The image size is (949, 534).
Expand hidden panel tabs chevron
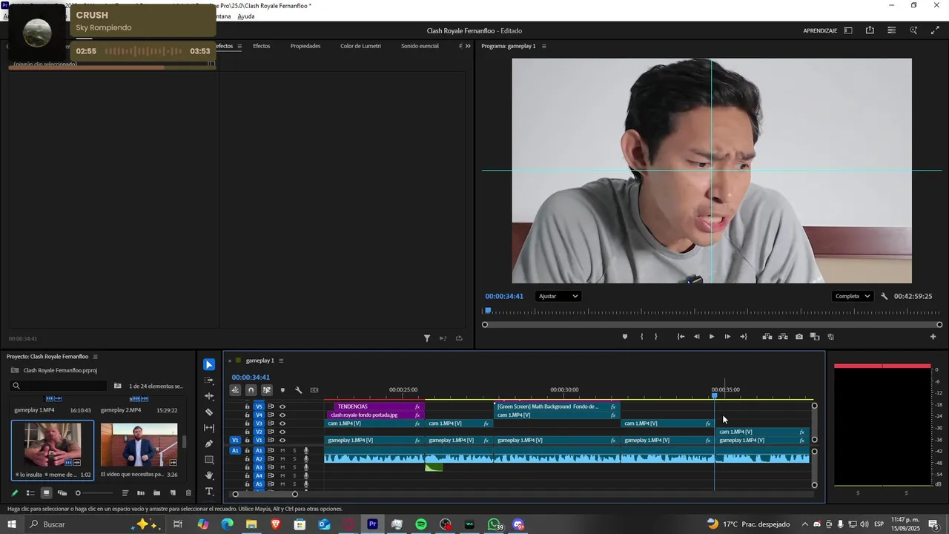[x=468, y=46]
